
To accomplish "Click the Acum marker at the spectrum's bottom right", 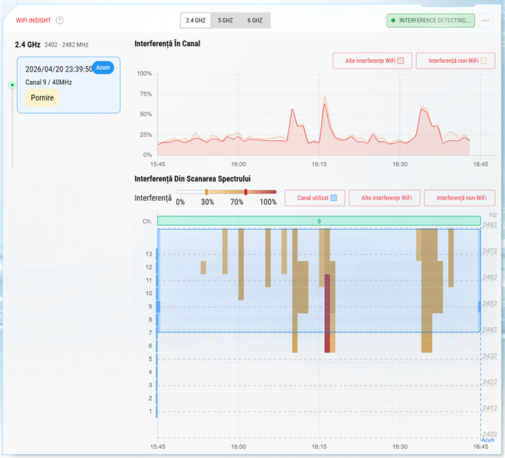I will pyautogui.click(x=487, y=440).
